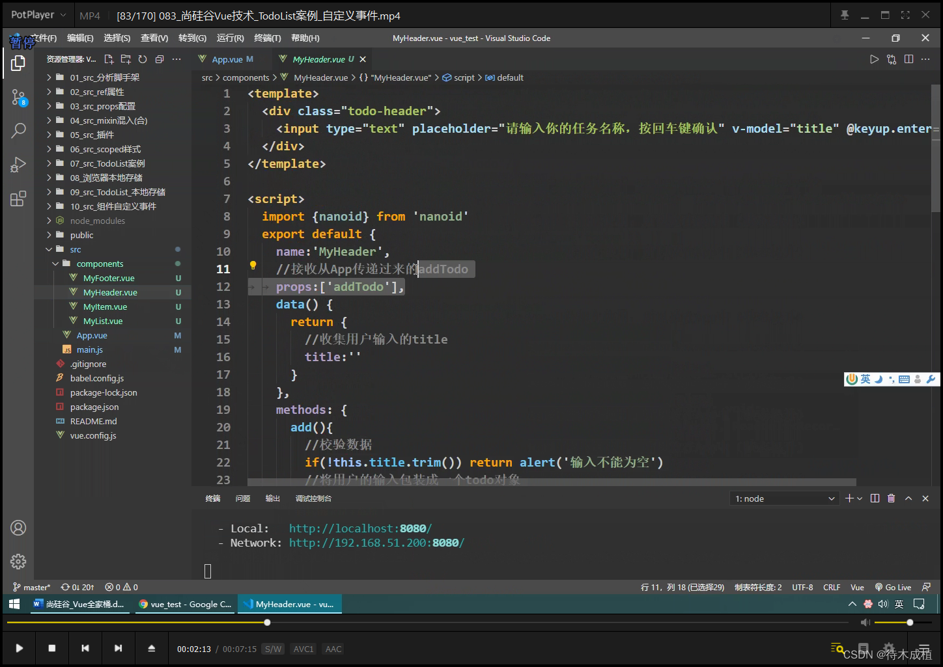The width and height of the screenshot is (943, 667).
Task: Open the 终端(T) menu
Action: click(x=267, y=38)
